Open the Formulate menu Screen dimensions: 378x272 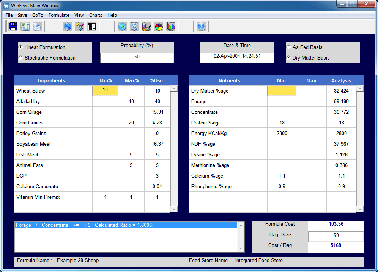click(x=59, y=15)
